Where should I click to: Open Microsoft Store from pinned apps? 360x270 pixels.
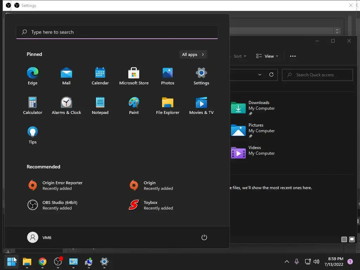pos(134,76)
